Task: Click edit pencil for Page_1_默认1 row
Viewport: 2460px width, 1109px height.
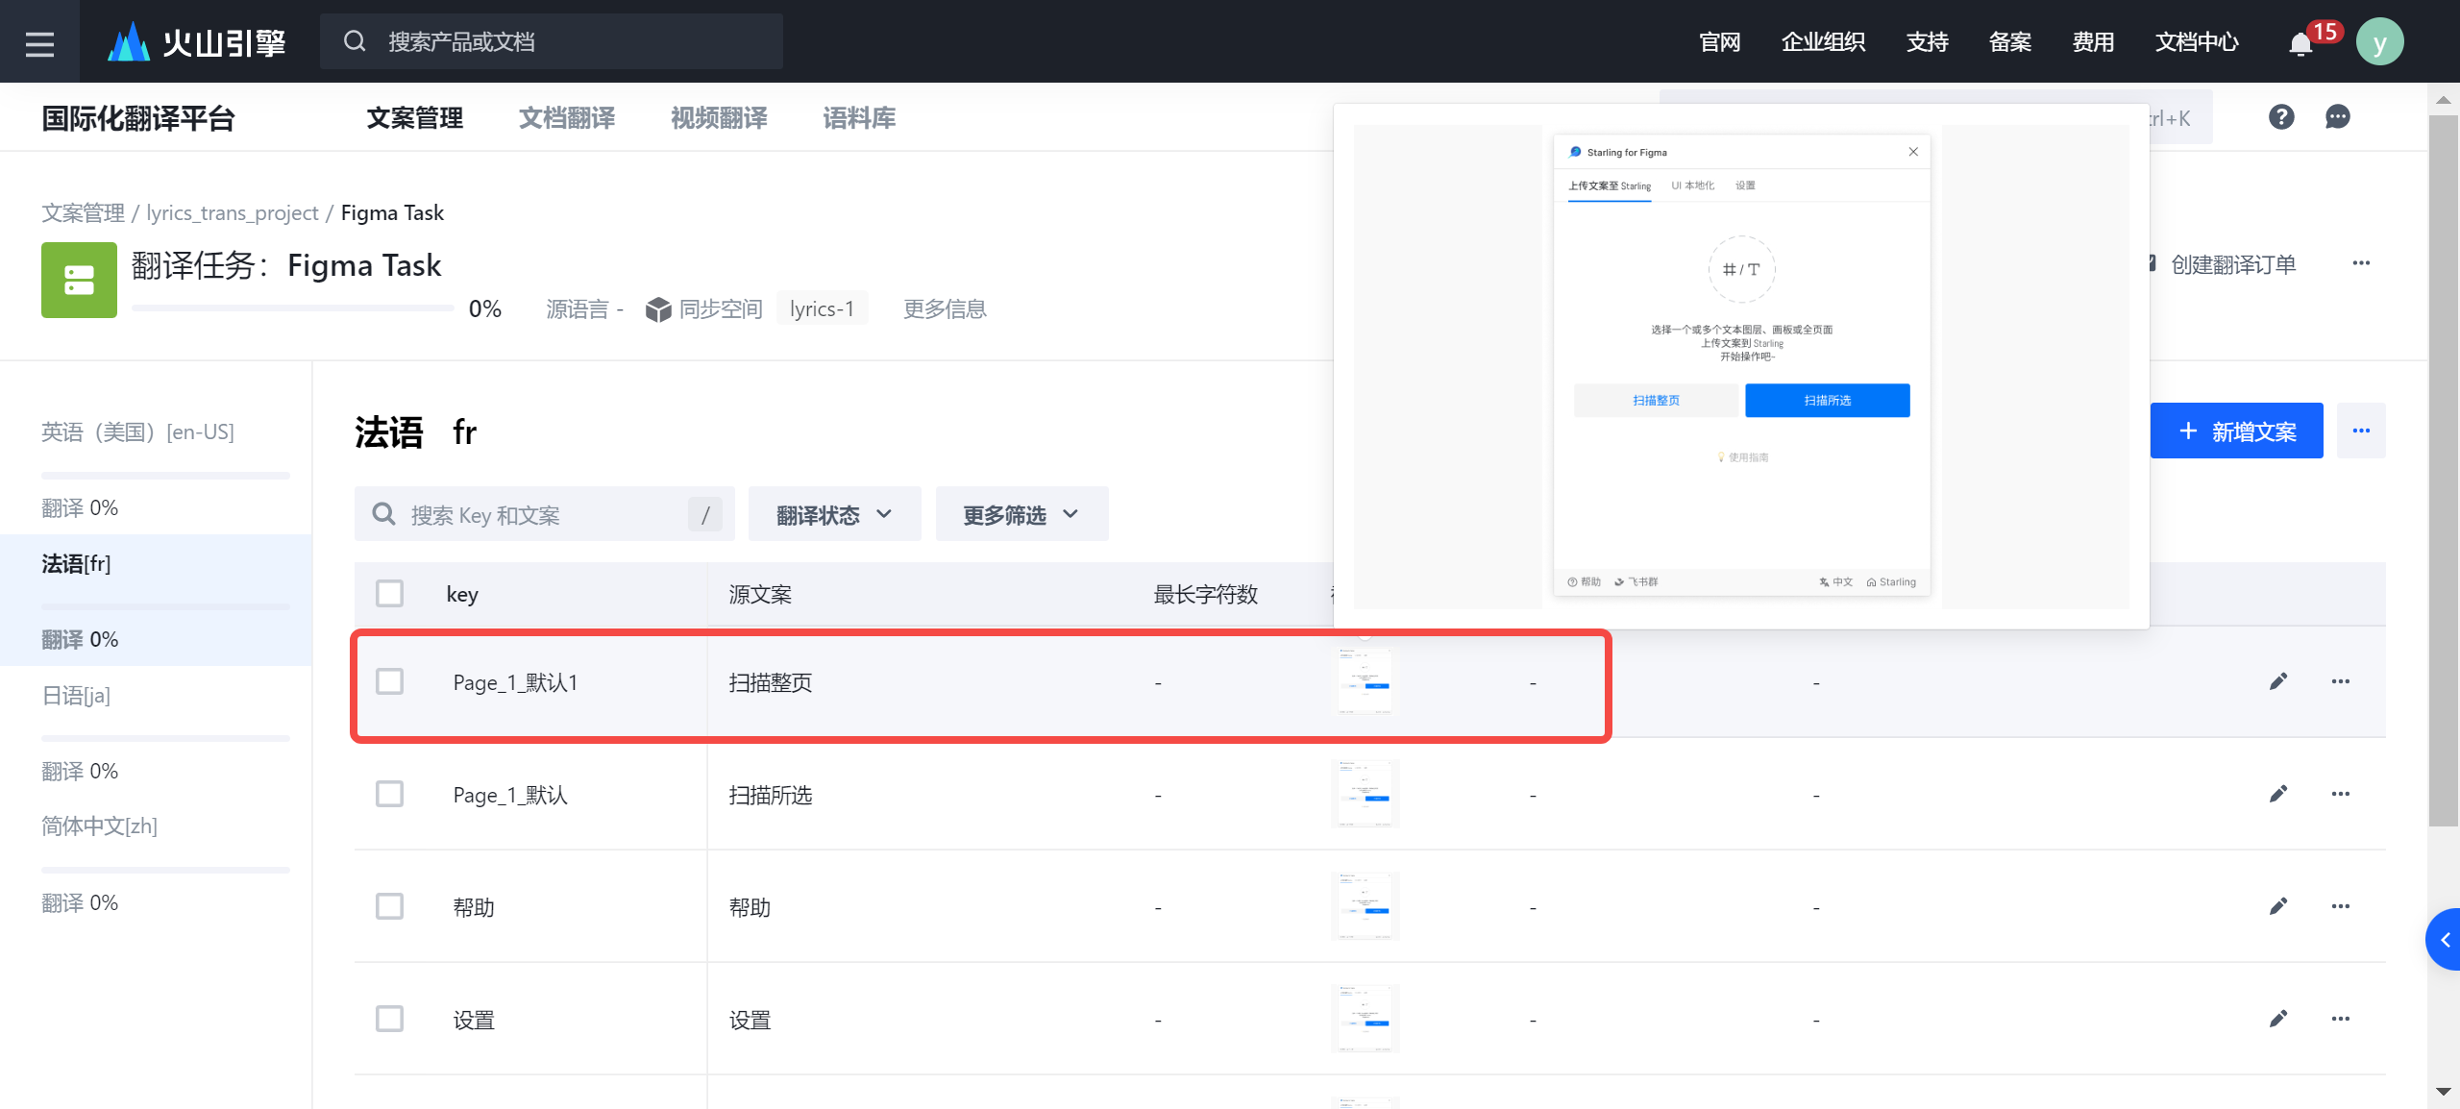Action: point(2277,681)
